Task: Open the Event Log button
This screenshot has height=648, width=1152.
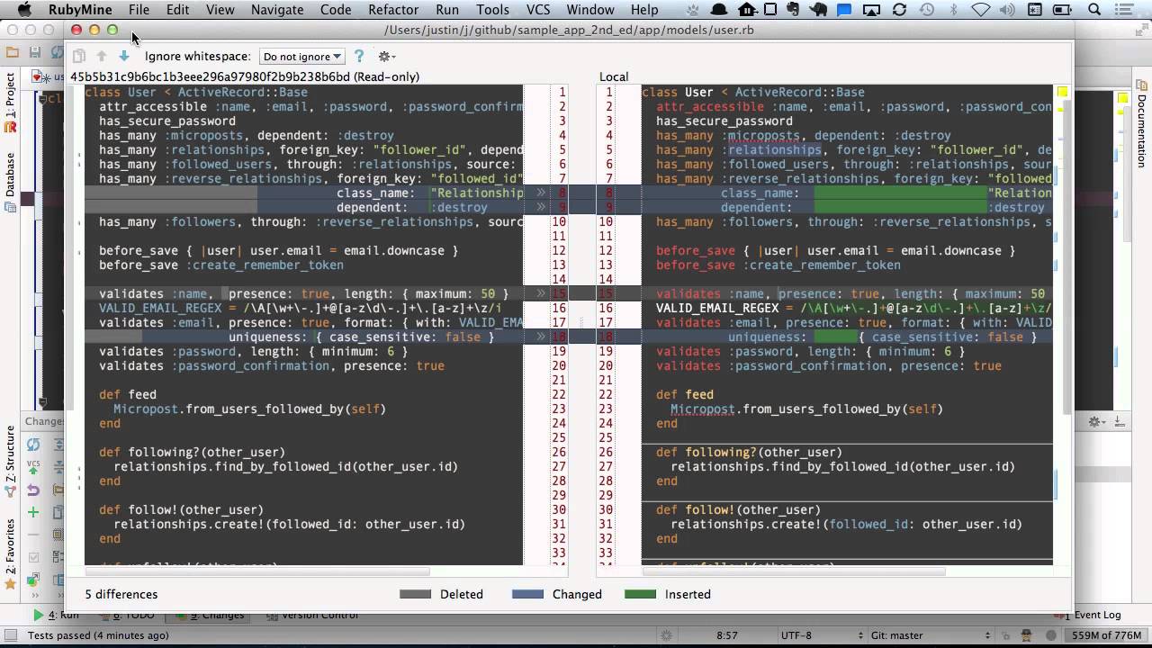Action: pos(1096,616)
